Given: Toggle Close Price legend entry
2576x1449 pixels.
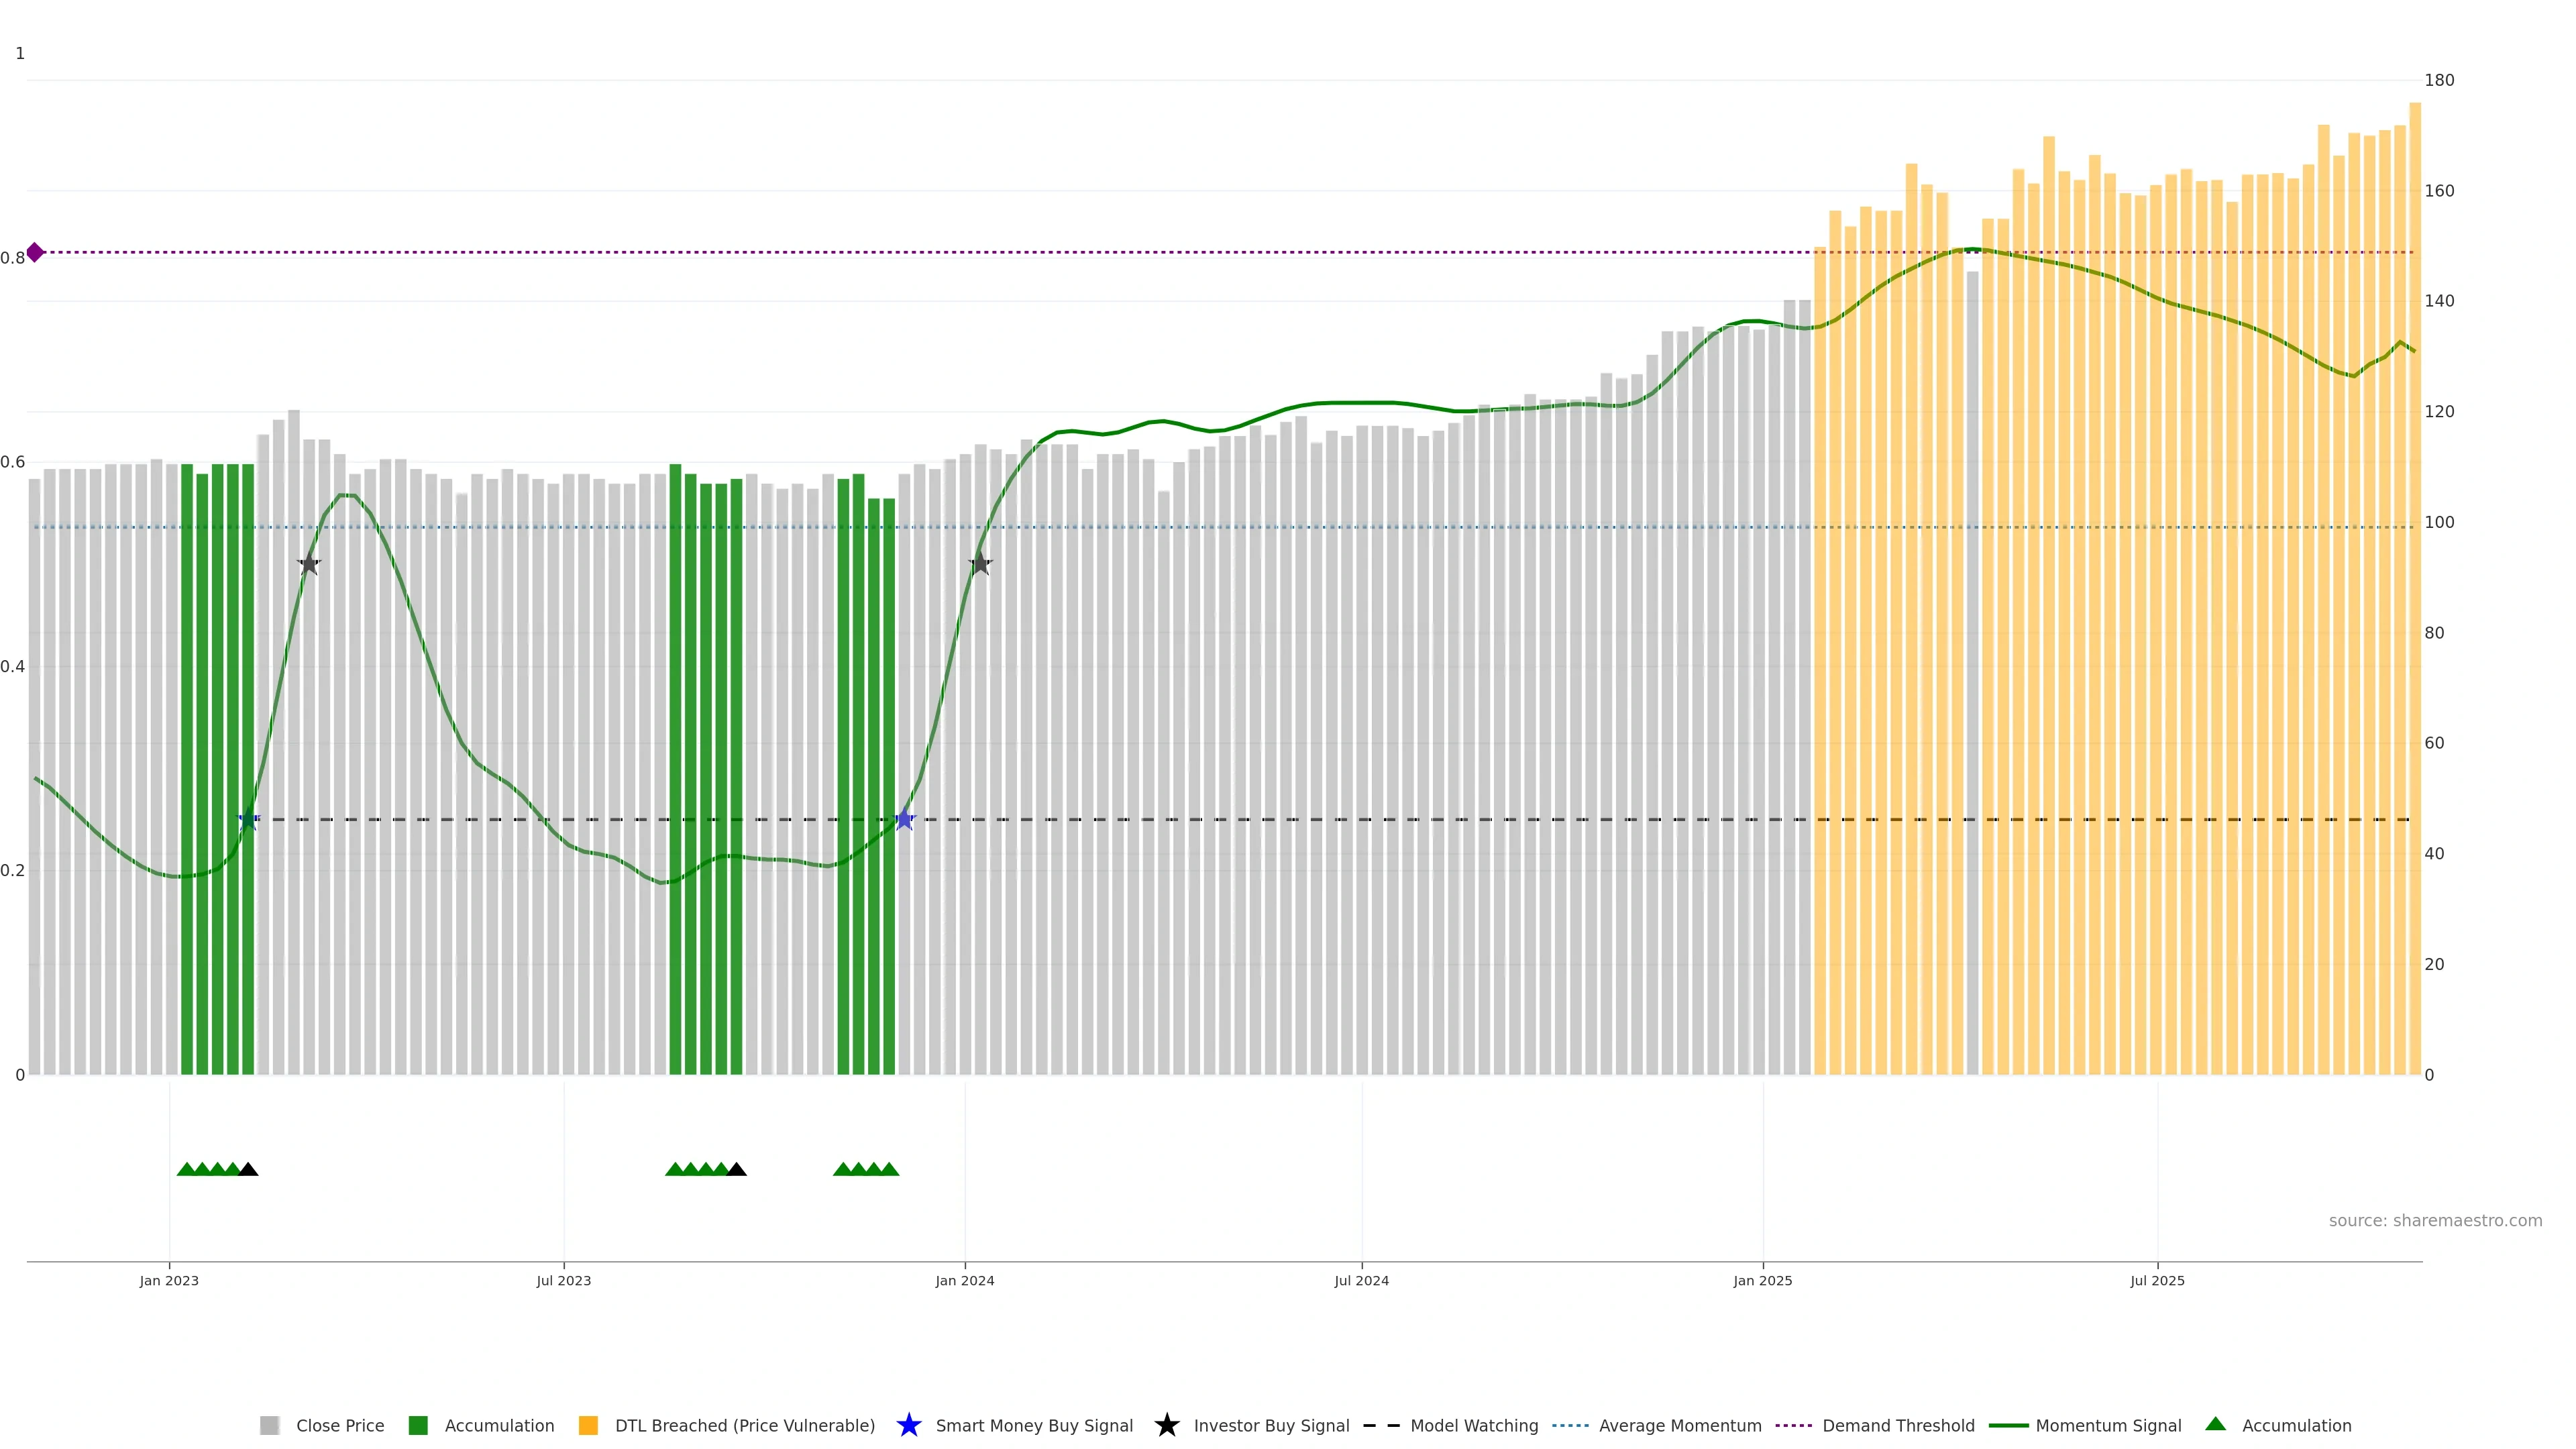Looking at the screenshot, I should pos(339,1425).
